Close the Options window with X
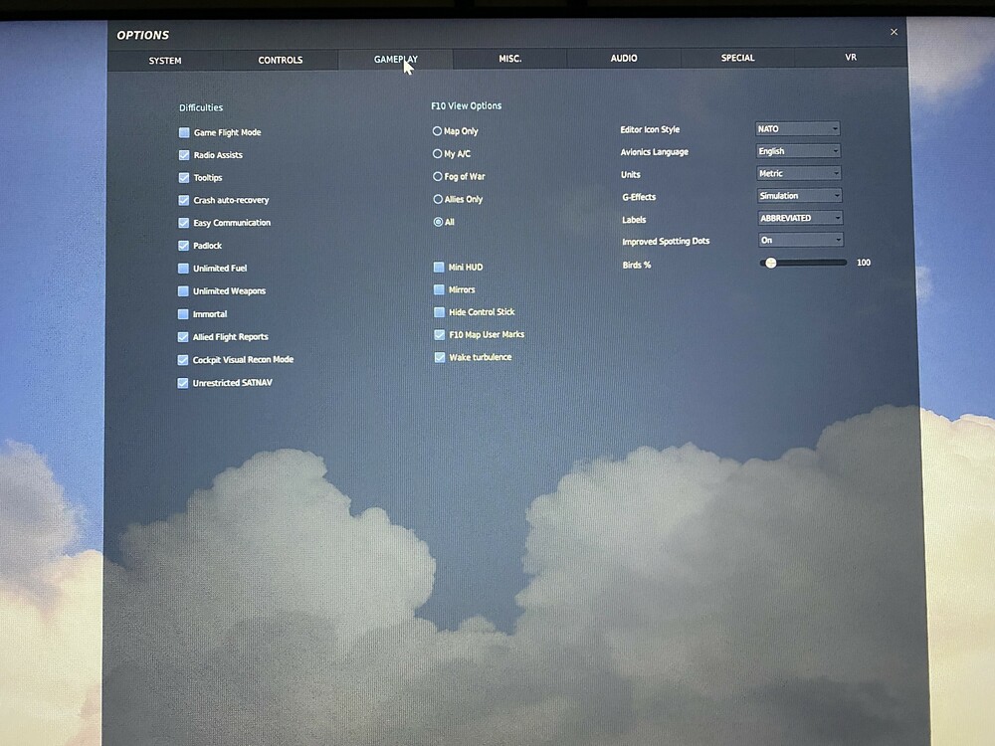Image resolution: width=995 pixels, height=746 pixels. 894,32
